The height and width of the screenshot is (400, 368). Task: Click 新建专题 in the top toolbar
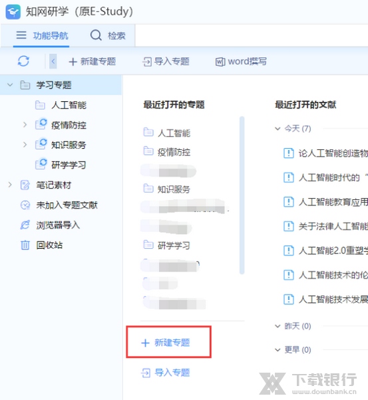point(92,61)
